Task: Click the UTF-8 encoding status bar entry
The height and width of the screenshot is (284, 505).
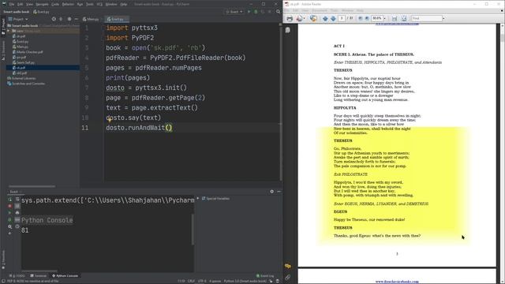Action: [202, 281]
